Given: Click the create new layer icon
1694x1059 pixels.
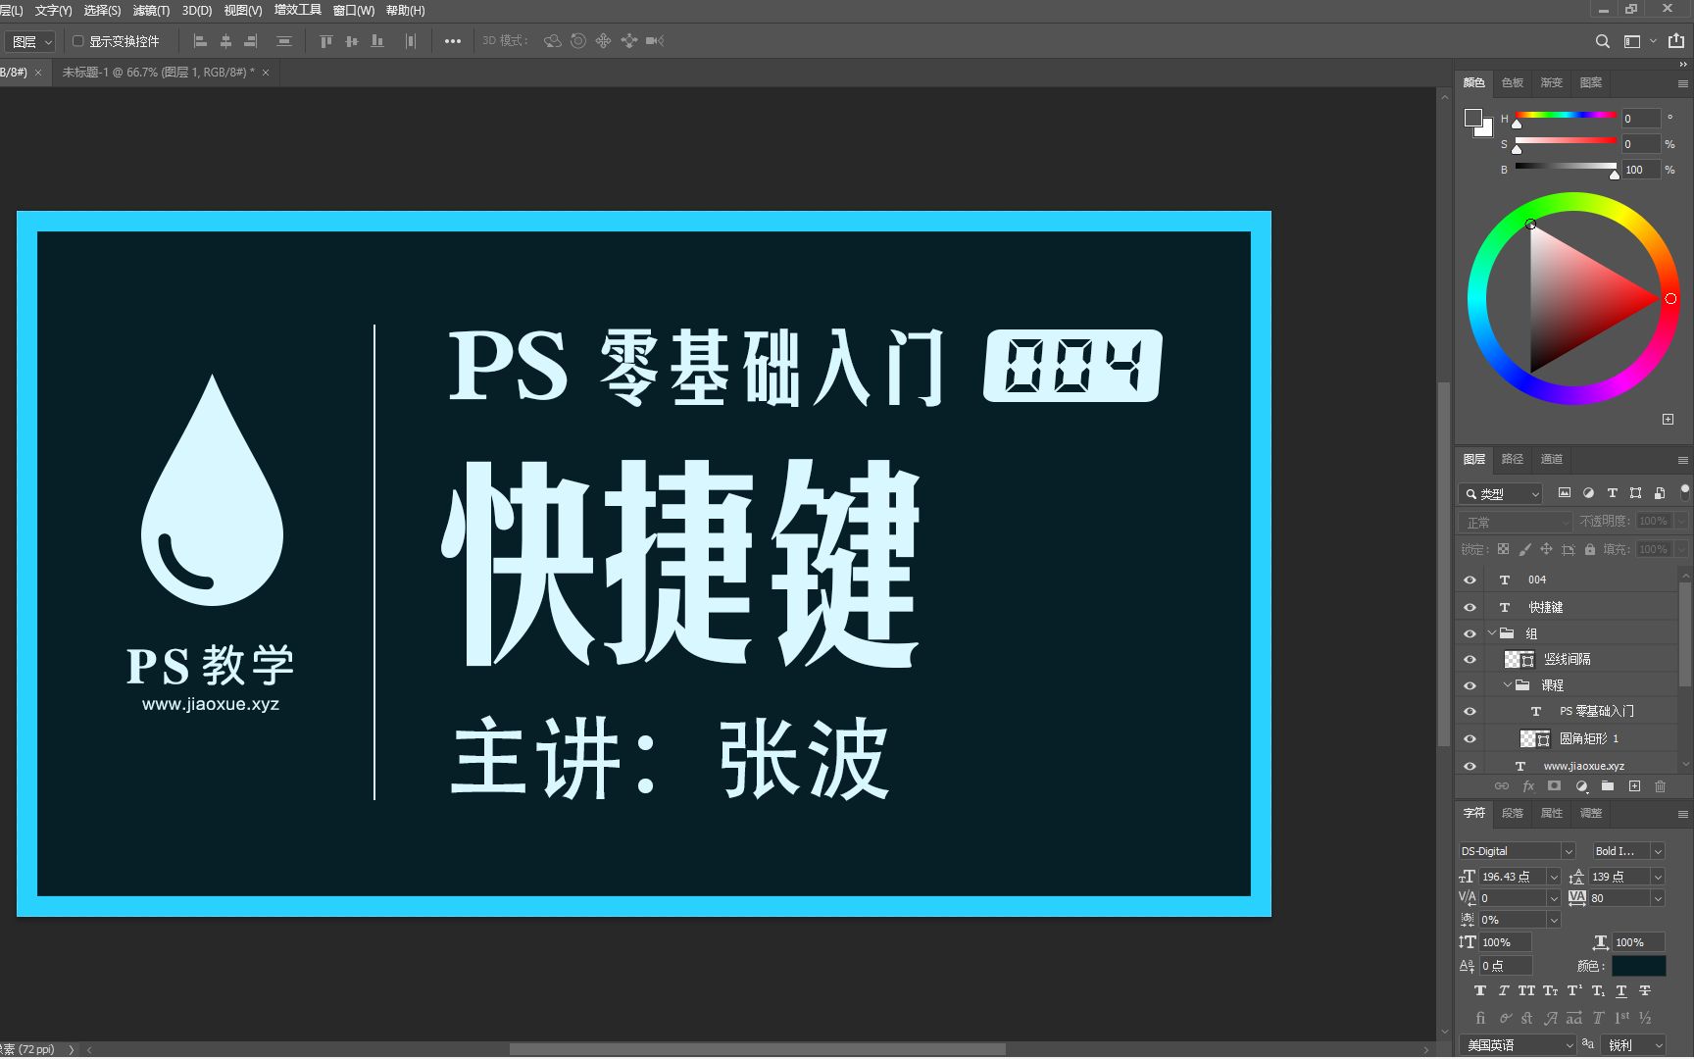Looking at the screenshot, I should point(1634,786).
